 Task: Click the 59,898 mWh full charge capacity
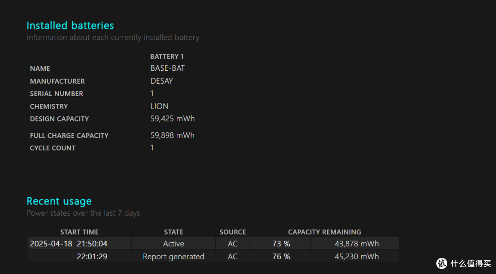[x=172, y=136]
